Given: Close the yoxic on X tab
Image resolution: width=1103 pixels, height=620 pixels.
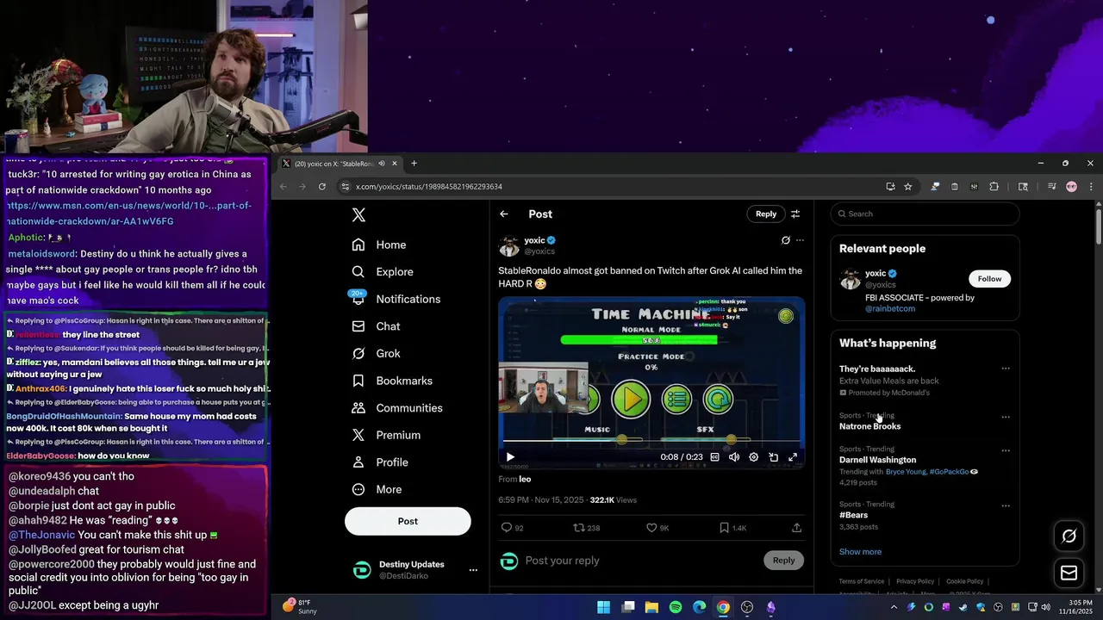Looking at the screenshot, I should [395, 164].
